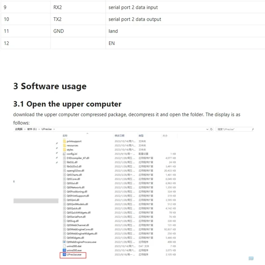Screen dimensions: 265x265
Task: Click the unins000.exe uninstaller icon
Action: pyautogui.click(x=64, y=250)
